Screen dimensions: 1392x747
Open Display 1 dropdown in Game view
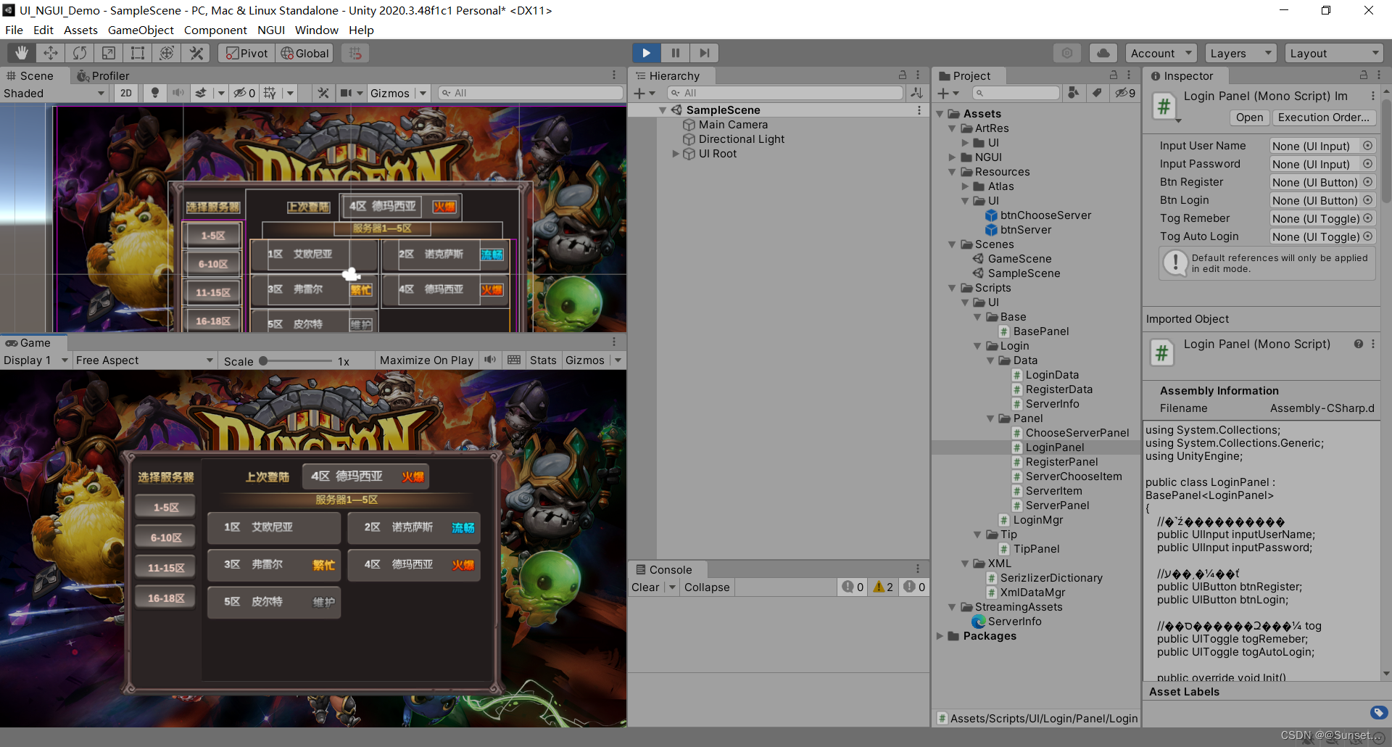tap(36, 360)
